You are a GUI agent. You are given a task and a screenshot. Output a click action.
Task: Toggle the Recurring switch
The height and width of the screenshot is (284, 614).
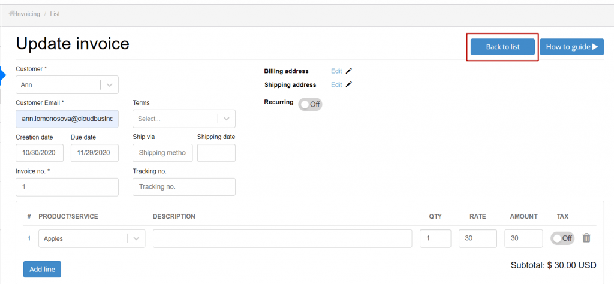[x=310, y=104]
